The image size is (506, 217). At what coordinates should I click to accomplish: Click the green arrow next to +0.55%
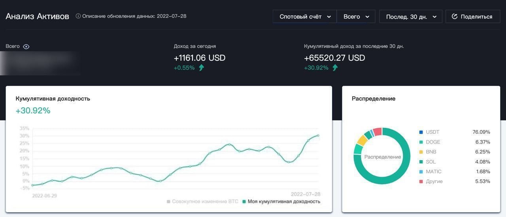point(202,67)
